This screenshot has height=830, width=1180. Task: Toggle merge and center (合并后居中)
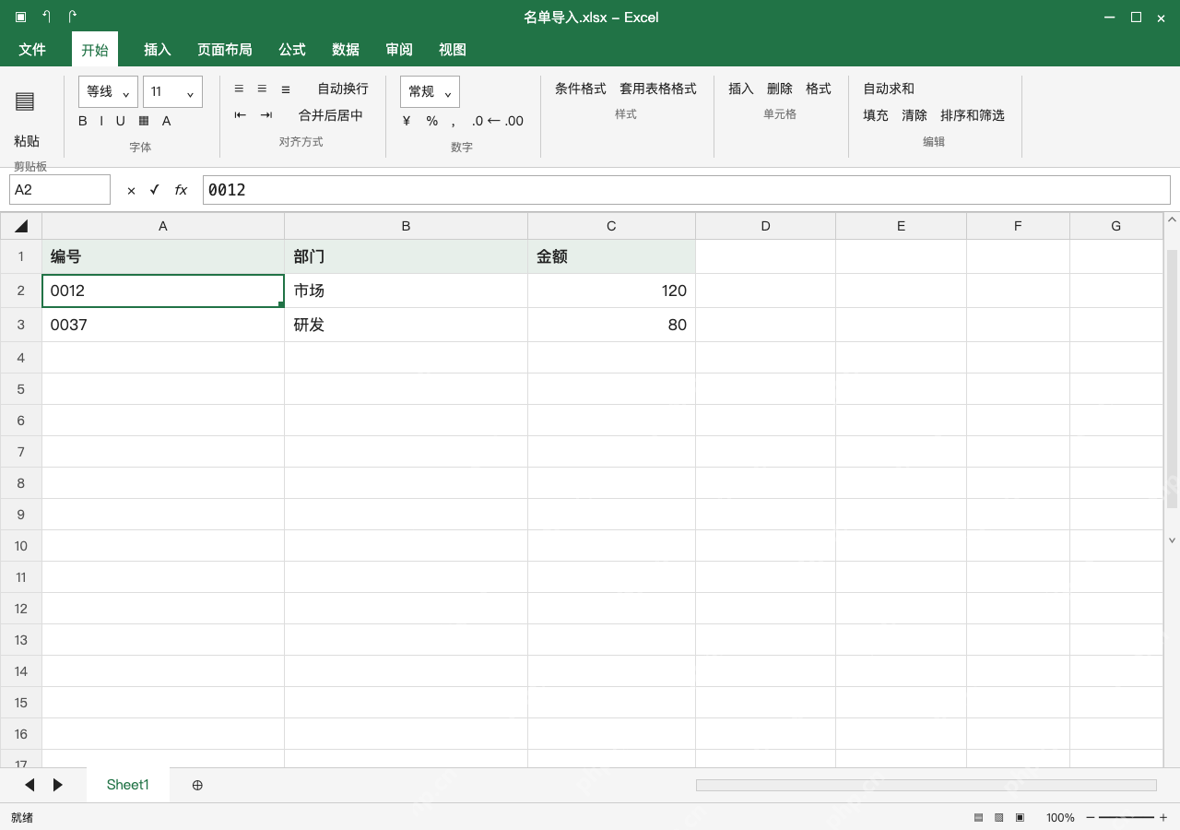[x=331, y=115]
